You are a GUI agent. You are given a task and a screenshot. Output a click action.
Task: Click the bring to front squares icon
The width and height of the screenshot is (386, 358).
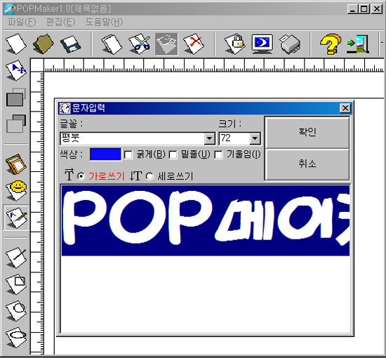pyautogui.click(x=16, y=98)
